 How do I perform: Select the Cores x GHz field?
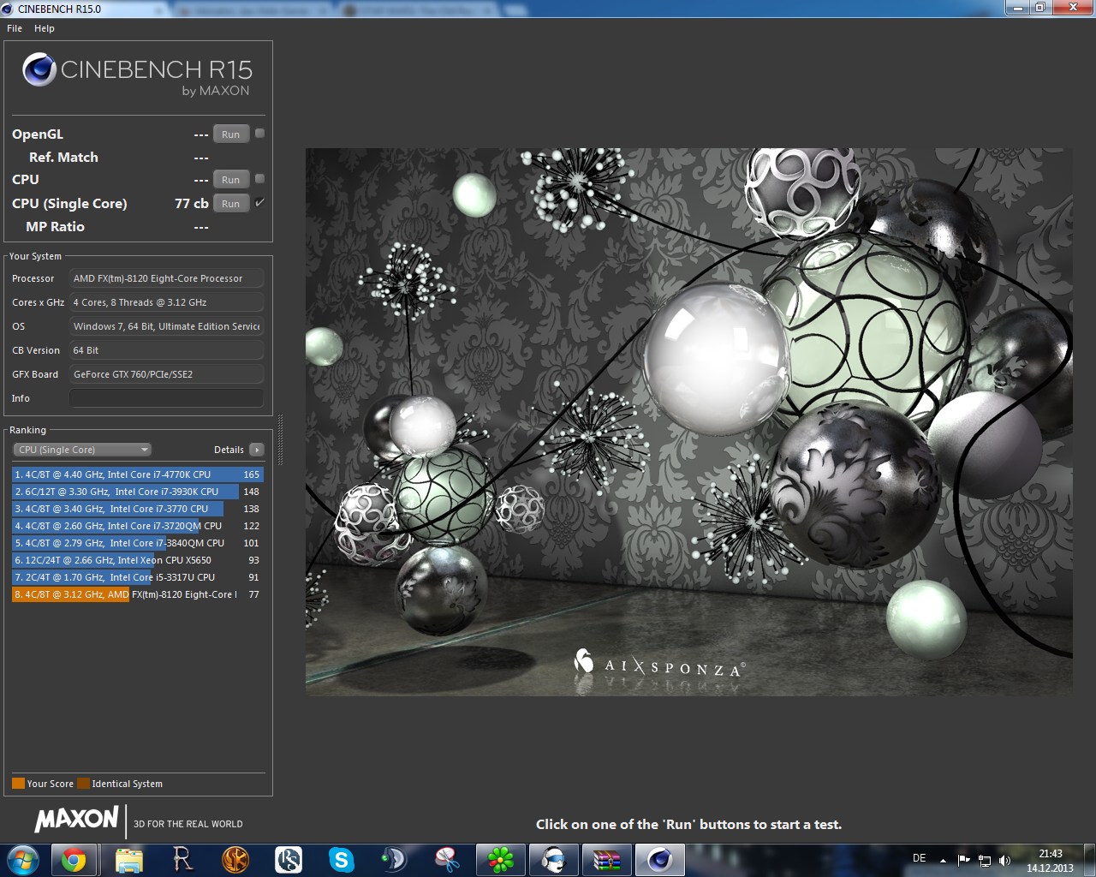(166, 302)
